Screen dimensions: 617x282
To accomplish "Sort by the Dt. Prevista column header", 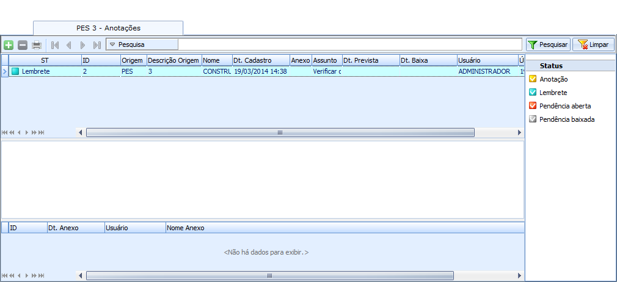I will pos(371,60).
